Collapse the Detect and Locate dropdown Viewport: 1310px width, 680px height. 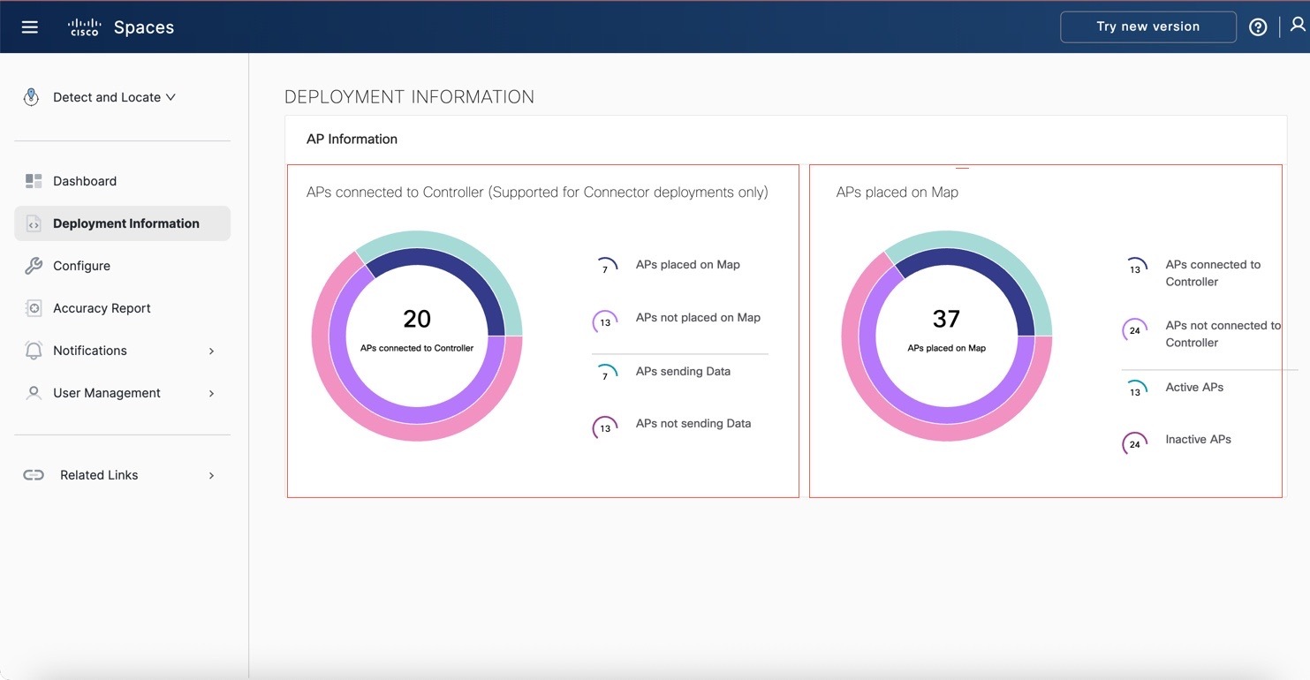pyautogui.click(x=172, y=97)
